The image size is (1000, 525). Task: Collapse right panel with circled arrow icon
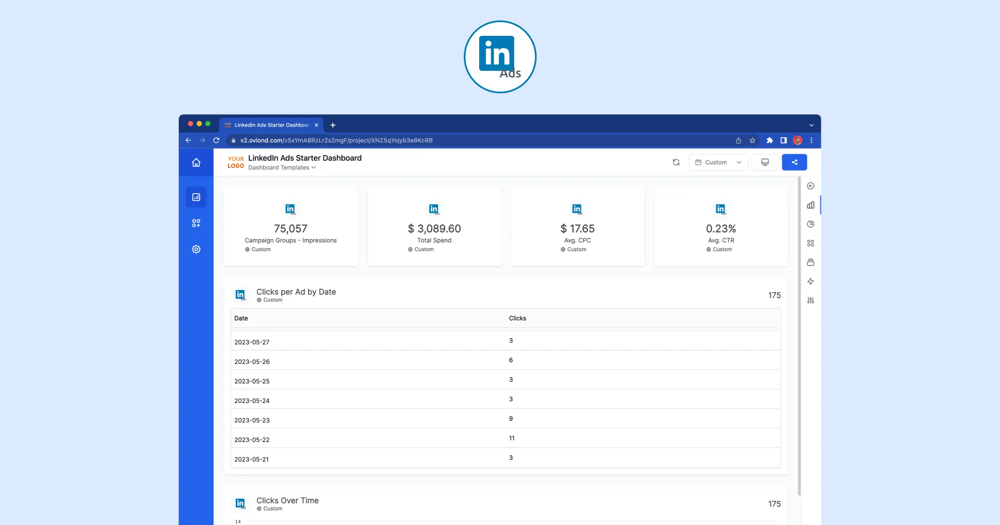coord(810,186)
